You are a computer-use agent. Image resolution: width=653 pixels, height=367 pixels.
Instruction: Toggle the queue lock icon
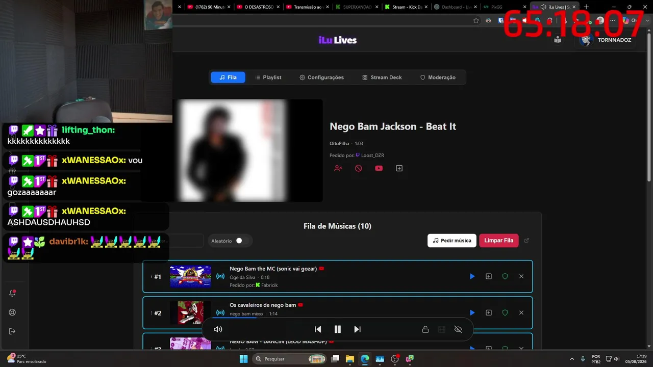425,329
